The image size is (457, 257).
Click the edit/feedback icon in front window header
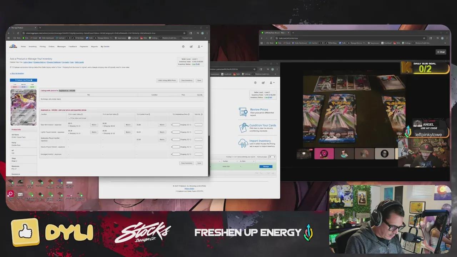(191, 46)
